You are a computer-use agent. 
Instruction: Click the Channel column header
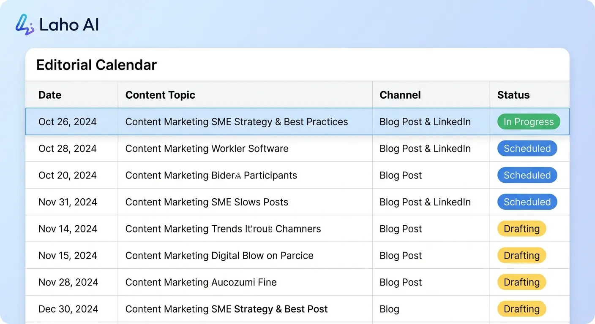400,95
